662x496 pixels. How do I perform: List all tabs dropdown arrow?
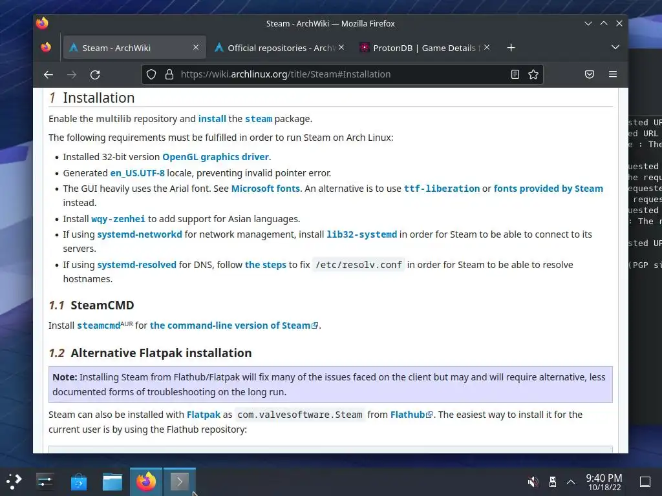tap(615, 47)
